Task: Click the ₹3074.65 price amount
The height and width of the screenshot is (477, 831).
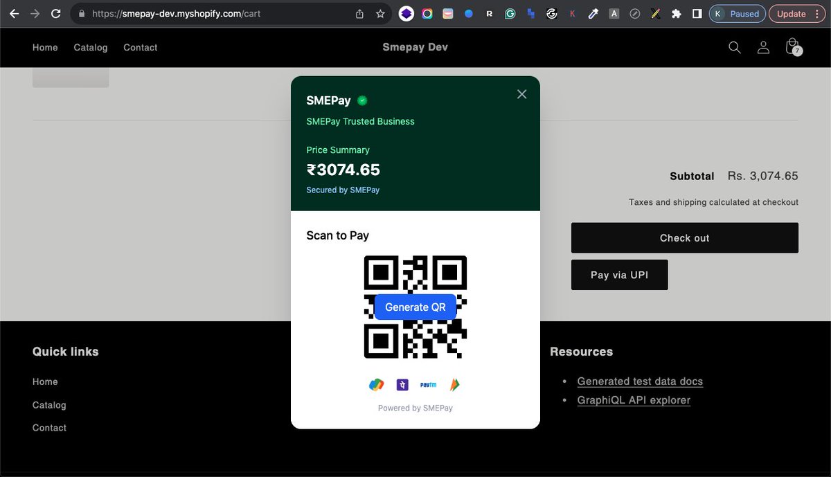Action: point(343,170)
